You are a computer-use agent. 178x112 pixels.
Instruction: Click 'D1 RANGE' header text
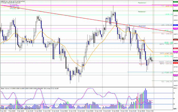(14, 5)
